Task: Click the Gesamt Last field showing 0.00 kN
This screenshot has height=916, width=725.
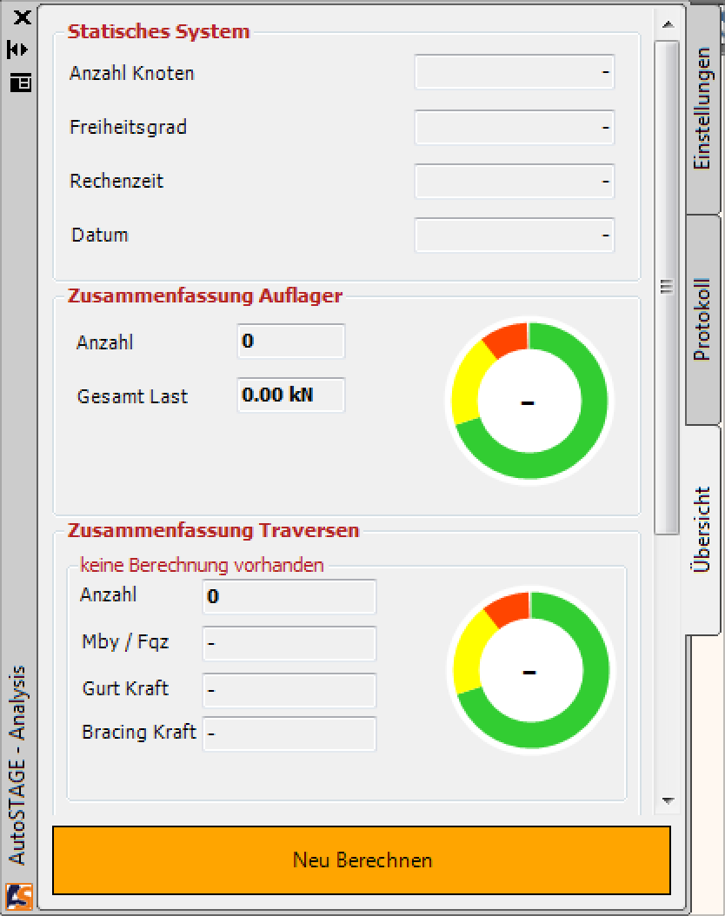Action: 290,395
